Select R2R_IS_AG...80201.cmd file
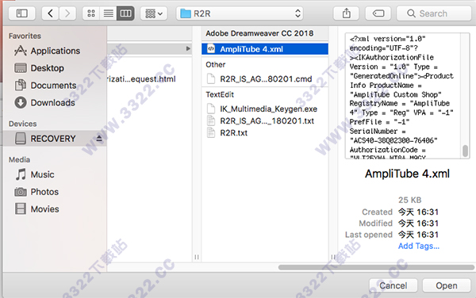The width and height of the screenshot is (476, 298). pos(265,78)
